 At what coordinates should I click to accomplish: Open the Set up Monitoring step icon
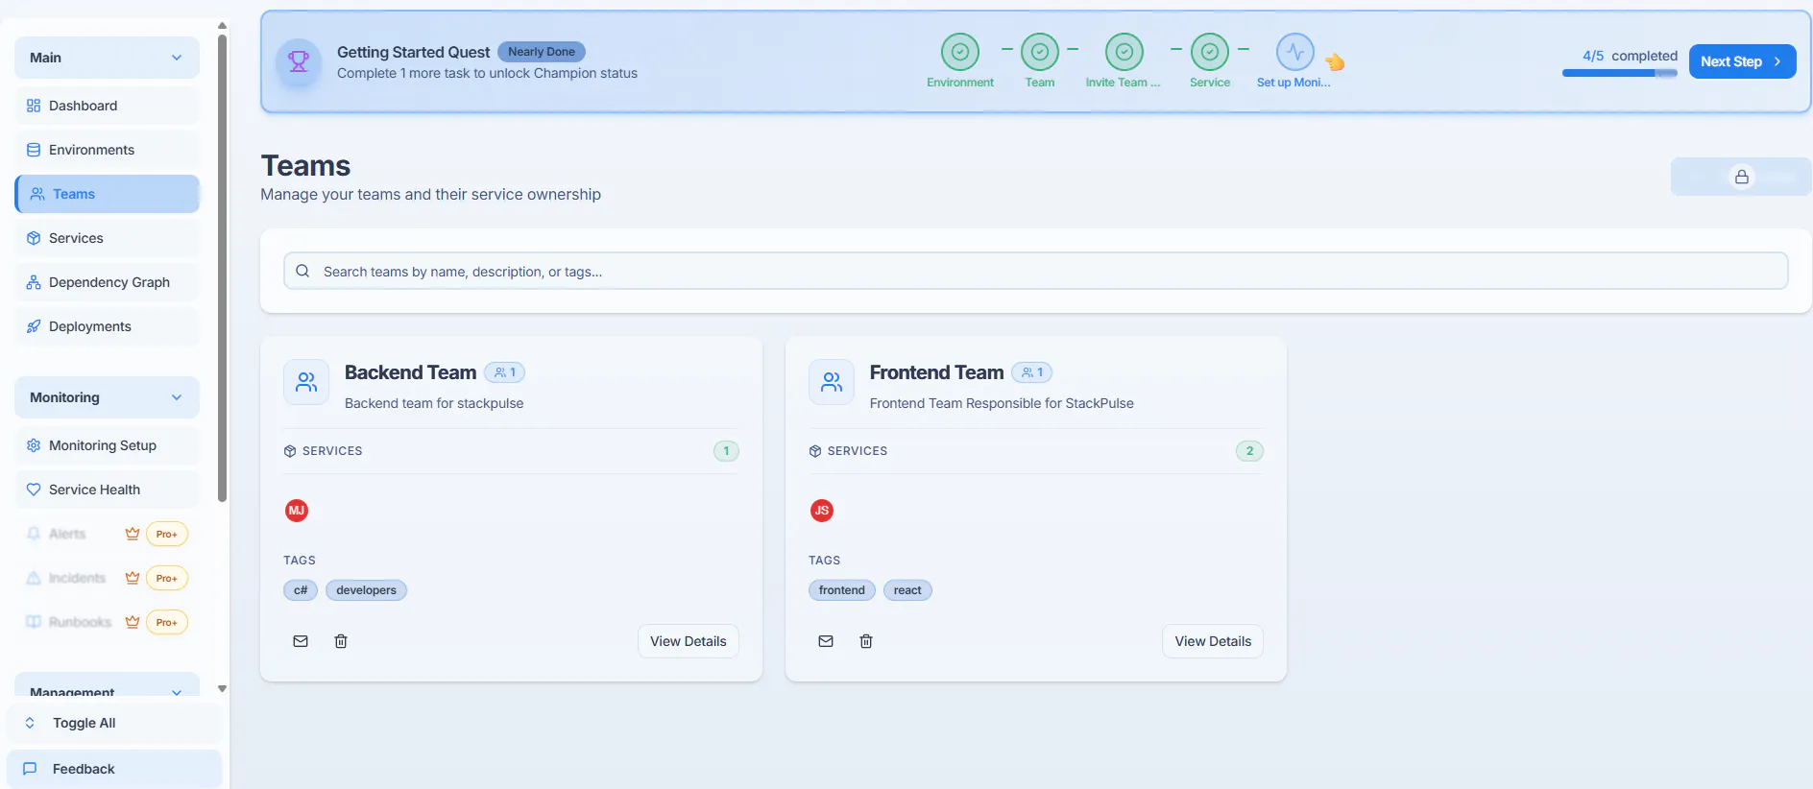pyautogui.click(x=1295, y=52)
